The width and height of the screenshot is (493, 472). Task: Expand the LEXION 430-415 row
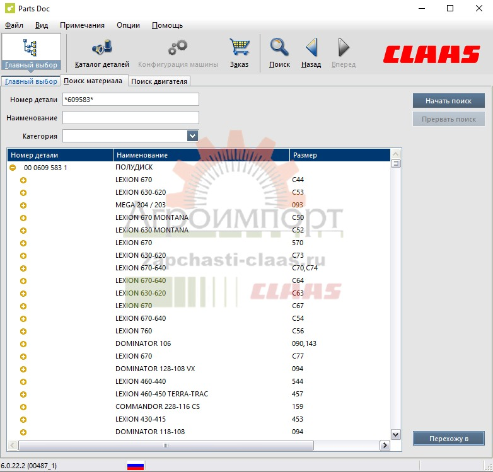[23, 420]
